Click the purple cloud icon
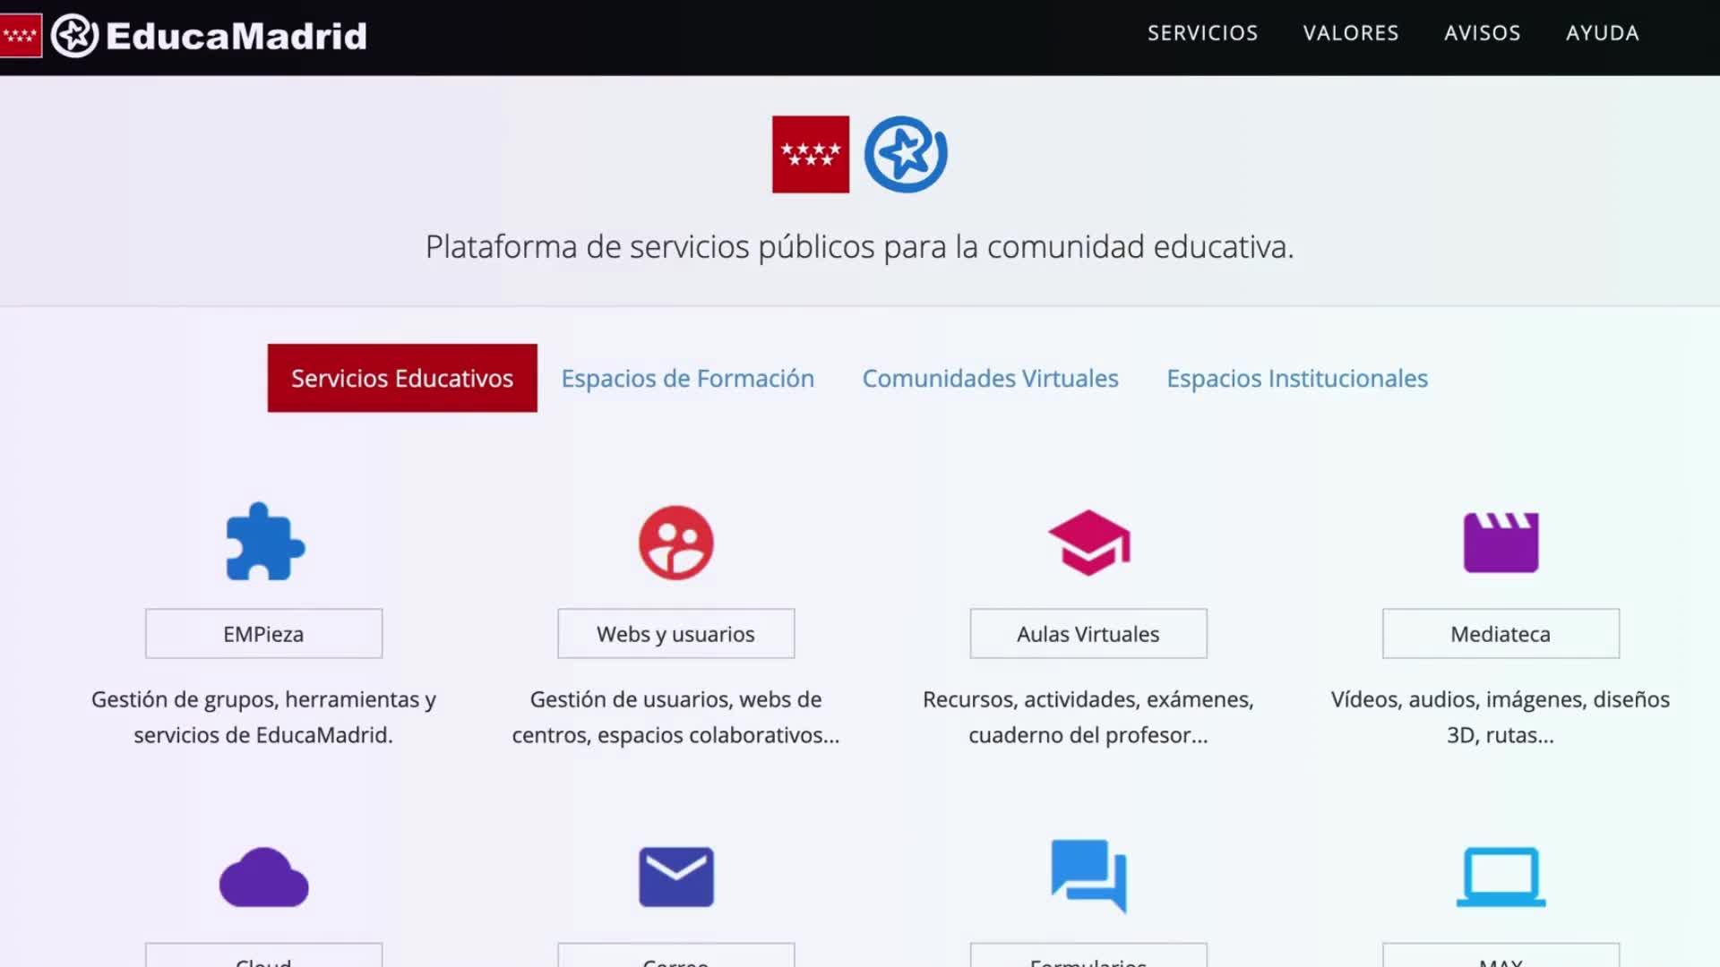 point(264,877)
